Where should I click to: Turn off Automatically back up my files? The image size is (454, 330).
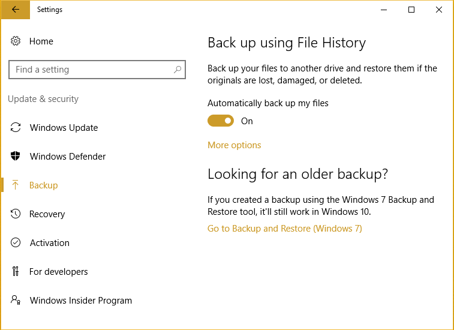point(221,121)
